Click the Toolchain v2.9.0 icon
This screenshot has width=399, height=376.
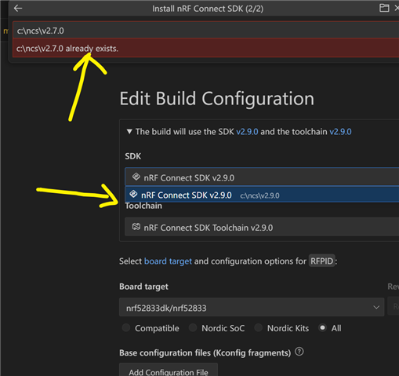pyautogui.click(x=136, y=227)
